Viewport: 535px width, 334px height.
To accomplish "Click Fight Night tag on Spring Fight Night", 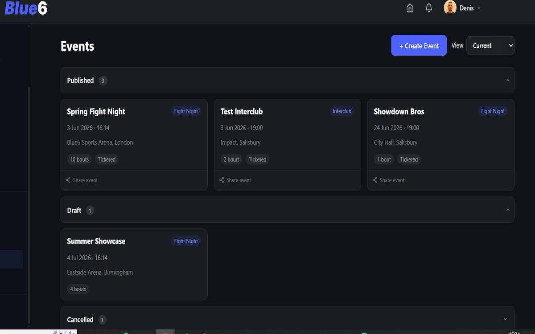I will click(x=186, y=111).
